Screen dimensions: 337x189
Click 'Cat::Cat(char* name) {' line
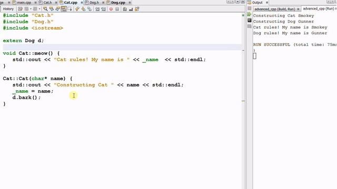click(x=37, y=78)
